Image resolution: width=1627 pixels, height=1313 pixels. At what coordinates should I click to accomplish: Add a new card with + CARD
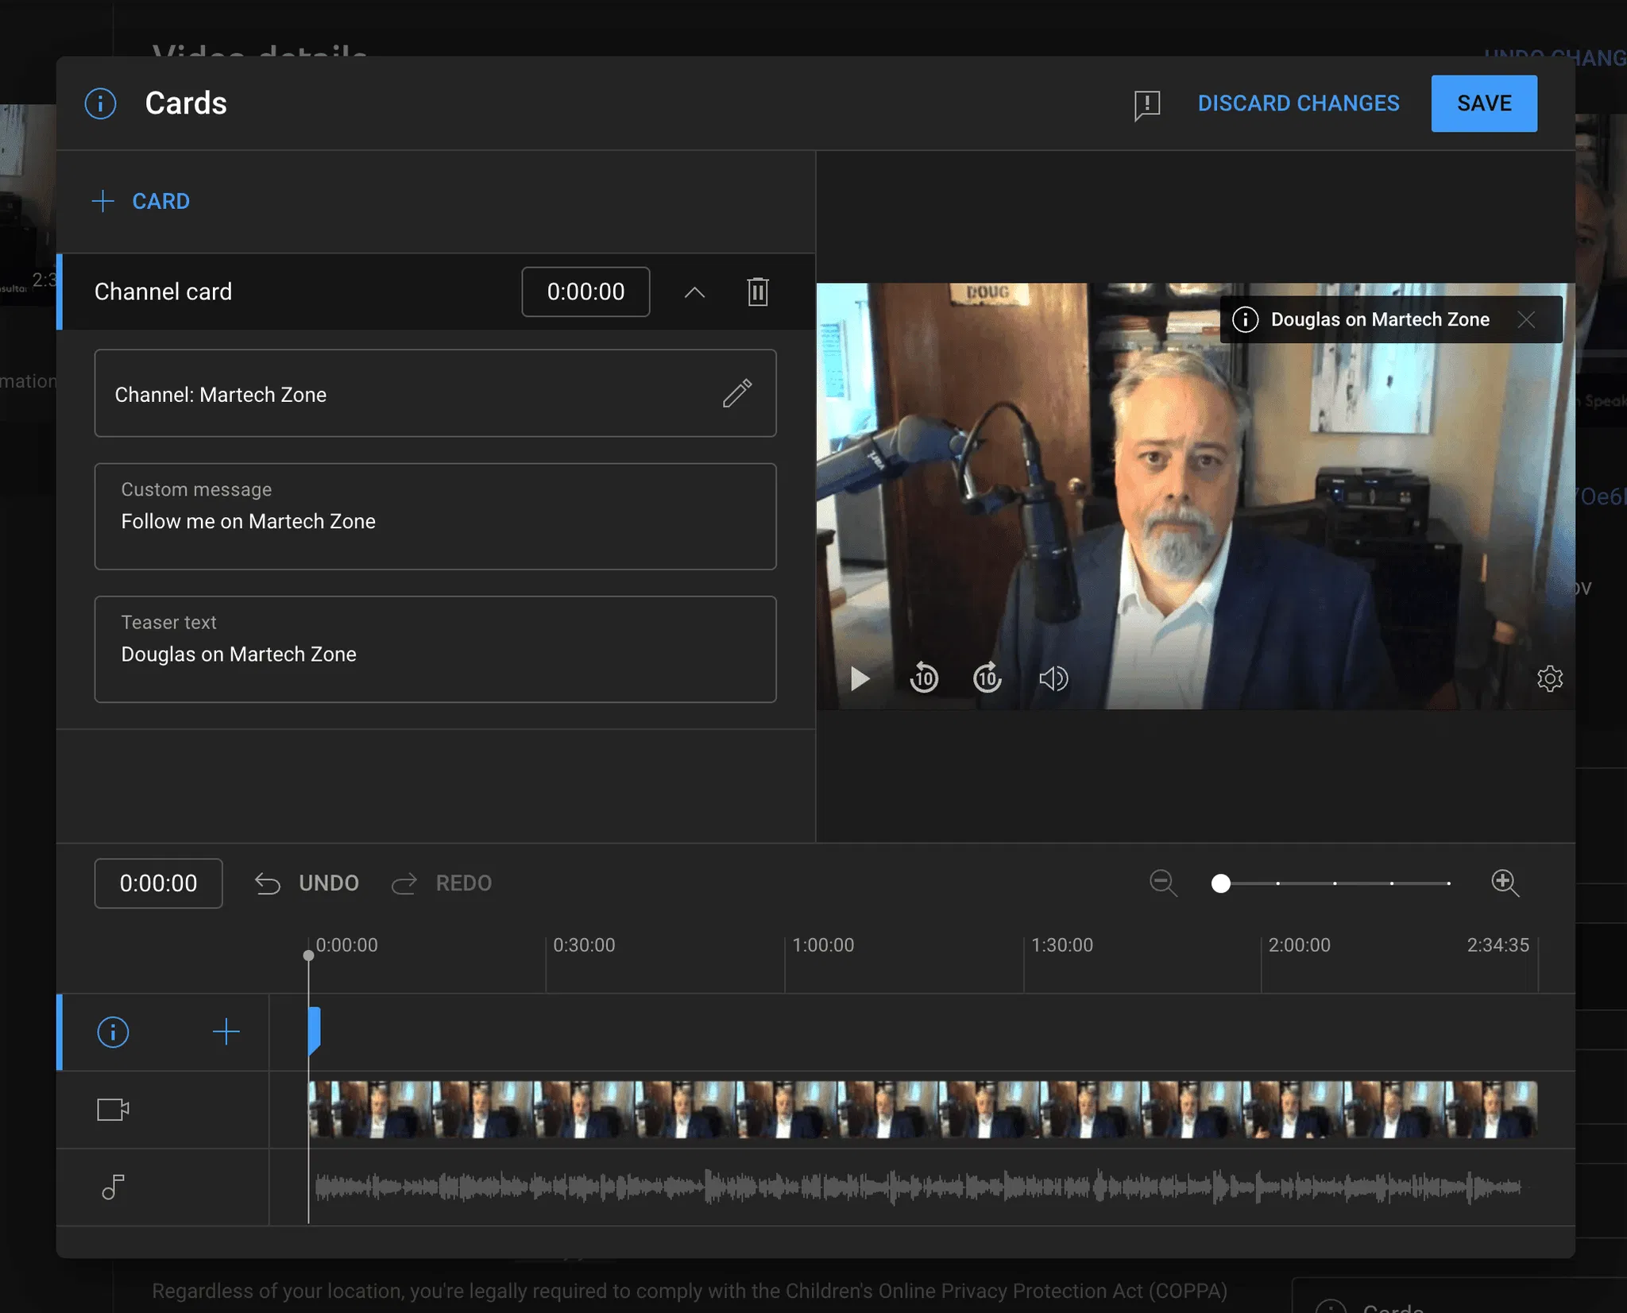point(141,201)
